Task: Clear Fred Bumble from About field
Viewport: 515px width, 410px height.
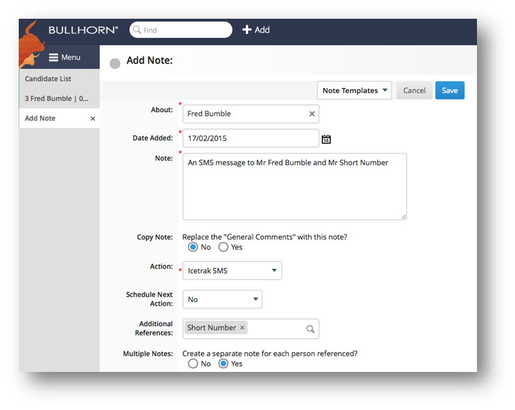Action: pos(312,114)
